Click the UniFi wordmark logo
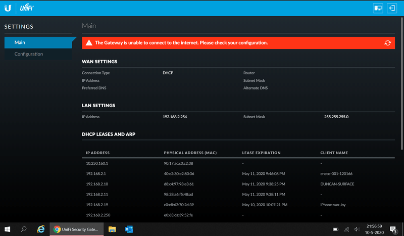Screen dimensions: 404x236 point(27,8)
